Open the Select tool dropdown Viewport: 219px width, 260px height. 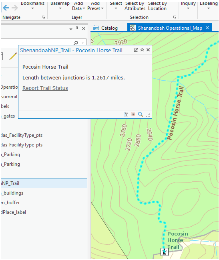(x=116, y=6)
